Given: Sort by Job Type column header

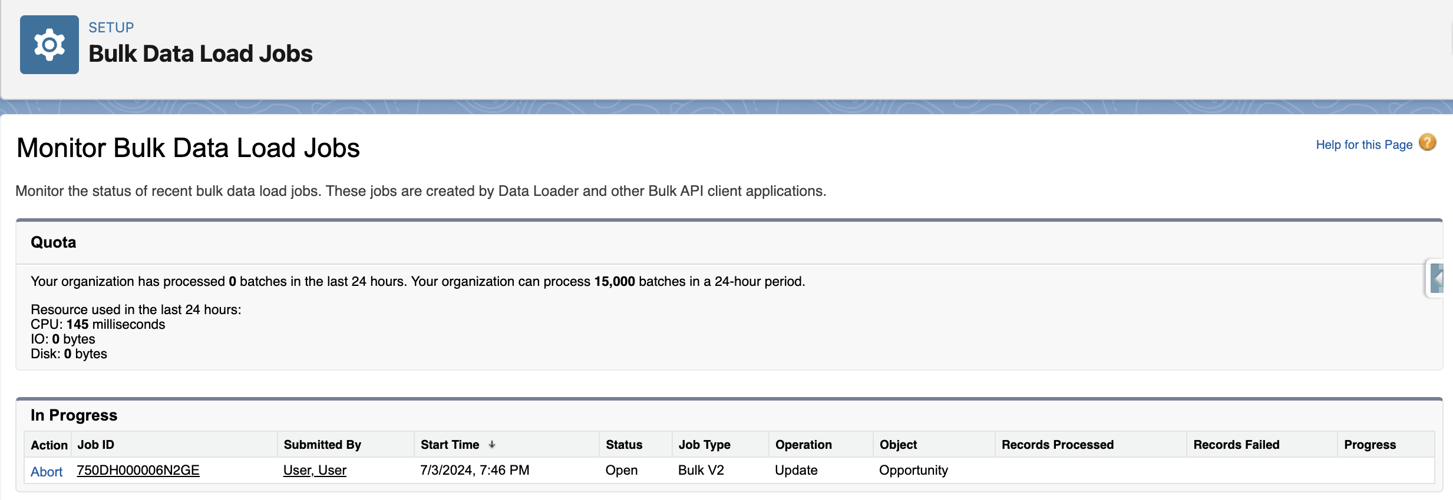Looking at the screenshot, I should click(704, 445).
